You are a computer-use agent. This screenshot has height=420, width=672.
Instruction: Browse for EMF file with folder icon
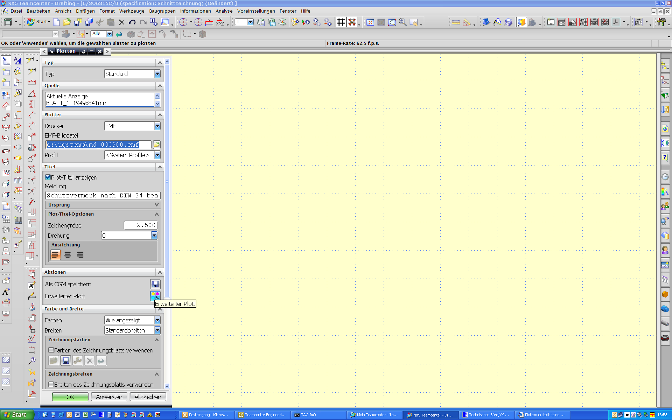[156, 144]
